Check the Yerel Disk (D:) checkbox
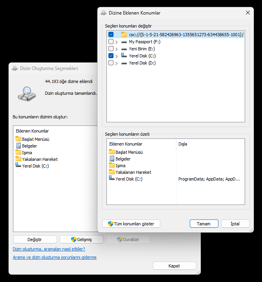 click(x=111, y=63)
